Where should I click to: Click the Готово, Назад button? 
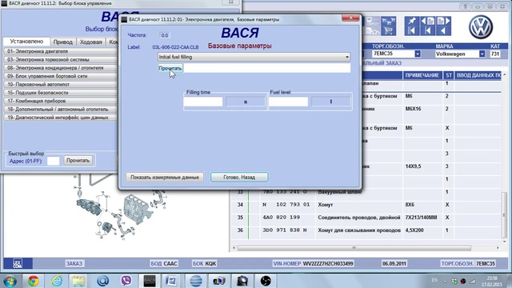pos(239,178)
